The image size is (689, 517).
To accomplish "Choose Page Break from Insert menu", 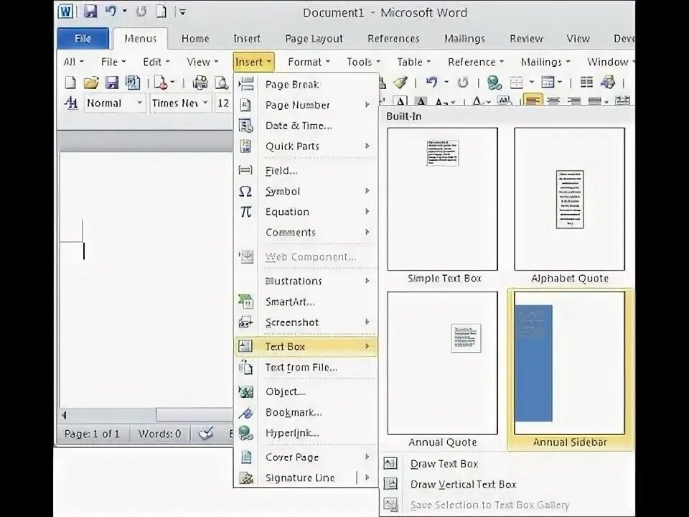I will [x=306, y=85].
